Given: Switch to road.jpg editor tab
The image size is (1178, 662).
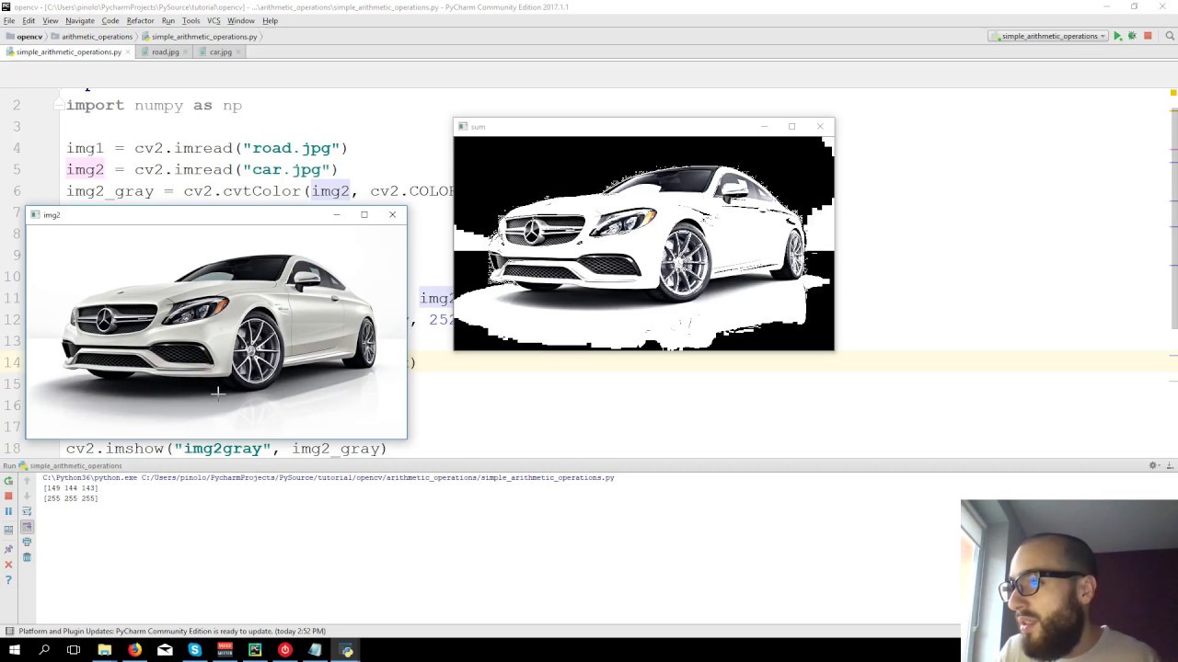Looking at the screenshot, I should (x=165, y=51).
